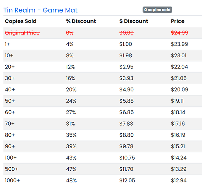This screenshot has width=202, height=191.
Task: Select the $3.93 discount value
Action: (126, 78)
